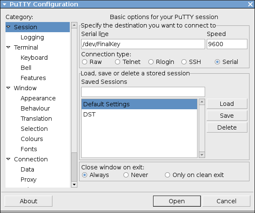255x213 pixels.
Task: Click the saved sessions scroll-up arrow
Action: pos(202,102)
